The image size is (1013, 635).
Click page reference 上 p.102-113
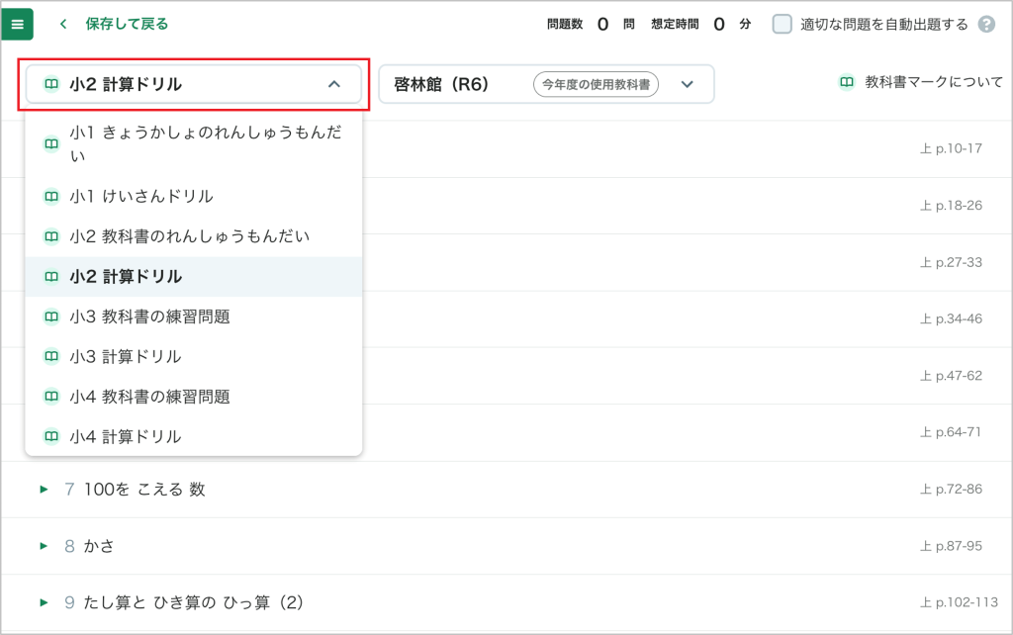click(x=960, y=602)
